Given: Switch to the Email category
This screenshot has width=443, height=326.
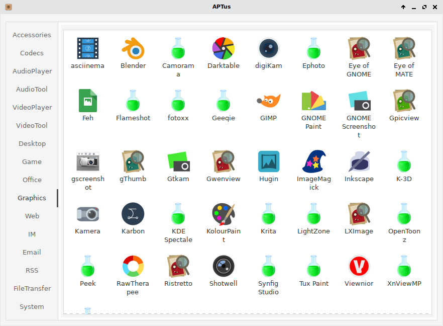Looking at the screenshot, I should (x=32, y=252).
